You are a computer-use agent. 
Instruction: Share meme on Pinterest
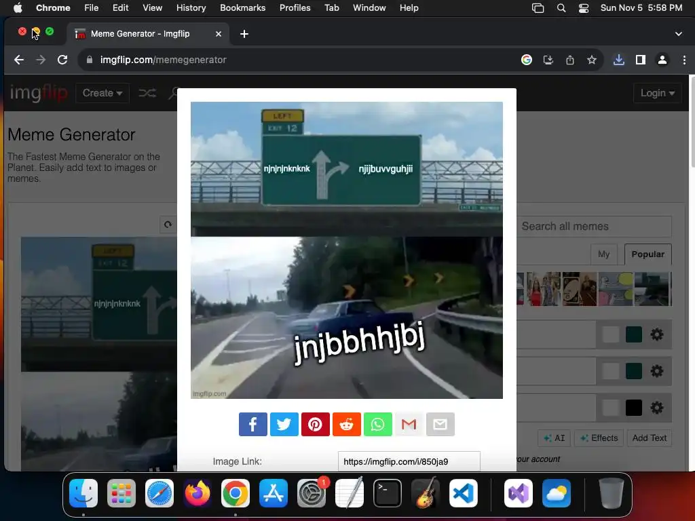coord(315,425)
